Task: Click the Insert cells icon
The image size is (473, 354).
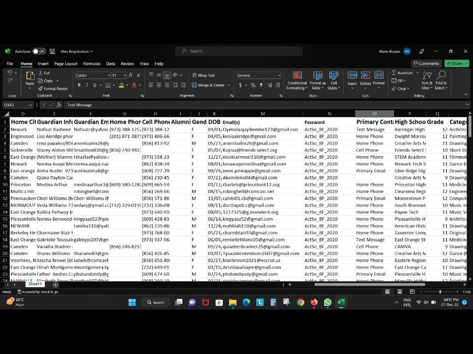Action: click(x=352, y=75)
